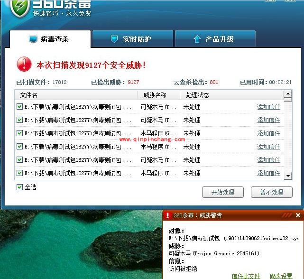
Task: Click the monitor icon on 病毒查杀 tab
Action: point(33,39)
